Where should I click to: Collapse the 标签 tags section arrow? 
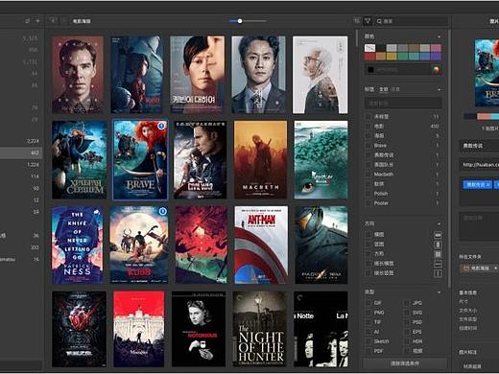pyautogui.click(x=440, y=90)
